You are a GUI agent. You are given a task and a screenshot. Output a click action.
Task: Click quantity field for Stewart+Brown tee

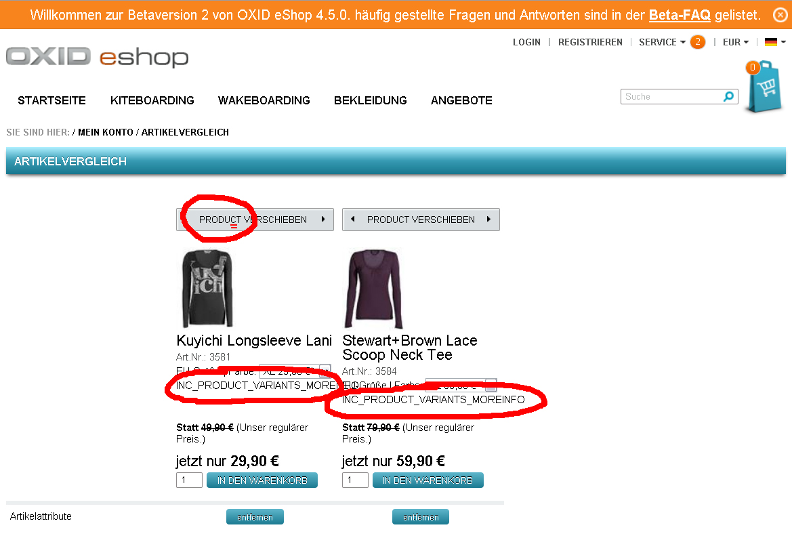pyautogui.click(x=355, y=480)
